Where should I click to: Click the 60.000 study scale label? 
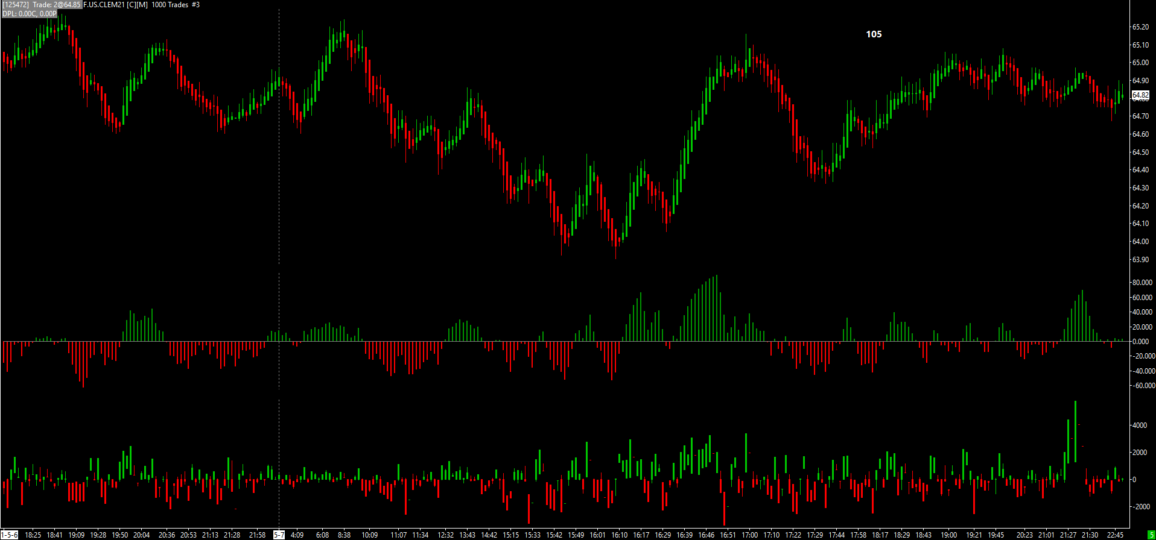[1142, 298]
